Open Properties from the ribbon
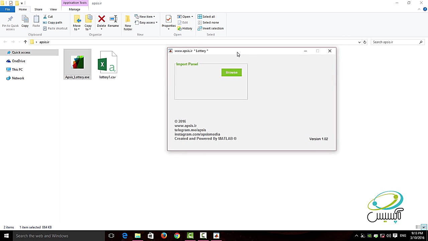 point(169,22)
